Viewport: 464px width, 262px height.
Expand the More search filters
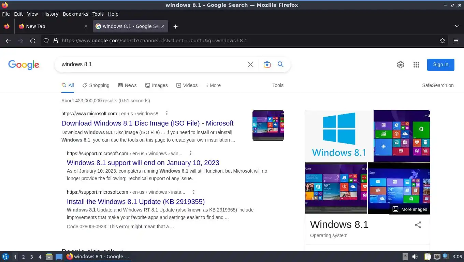(213, 85)
